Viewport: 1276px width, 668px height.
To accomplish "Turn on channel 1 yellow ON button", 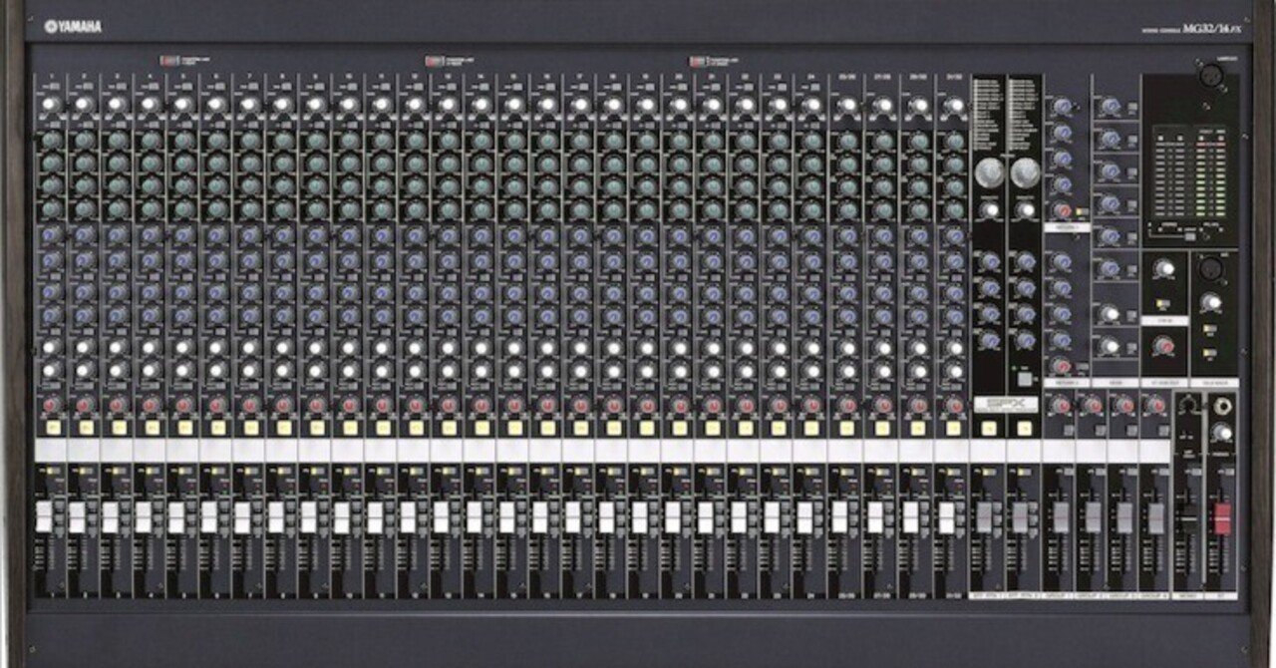I will pyautogui.click(x=53, y=427).
